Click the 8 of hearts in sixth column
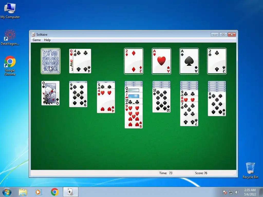The image size is (263, 197). point(189,99)
